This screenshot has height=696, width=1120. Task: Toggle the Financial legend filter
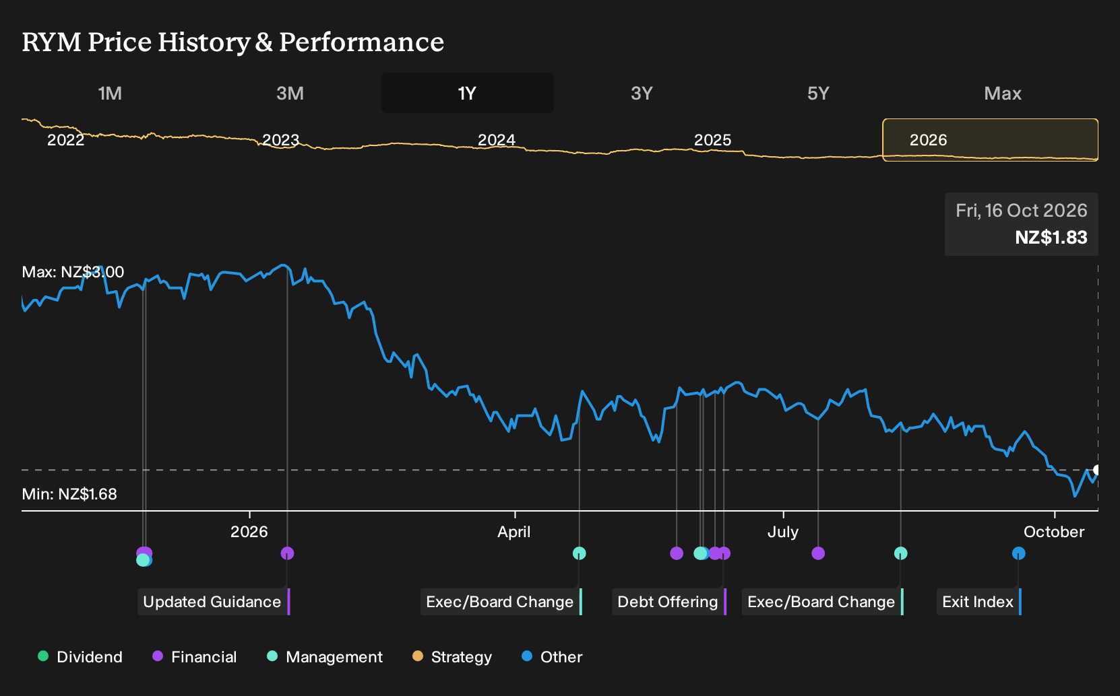click(194, 657)
